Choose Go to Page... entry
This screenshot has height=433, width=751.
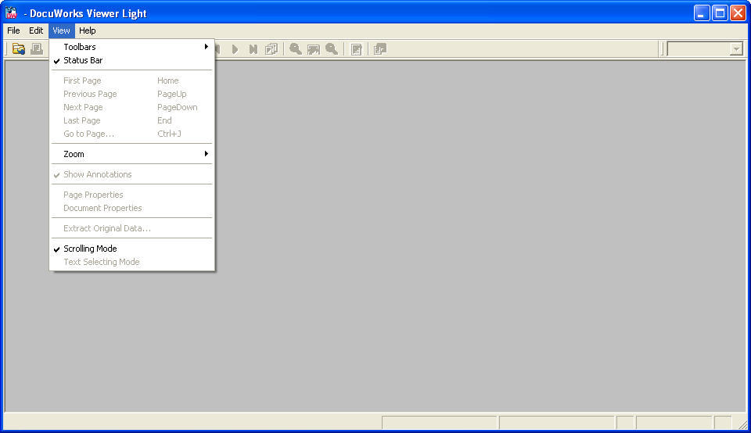pos(132,134)
